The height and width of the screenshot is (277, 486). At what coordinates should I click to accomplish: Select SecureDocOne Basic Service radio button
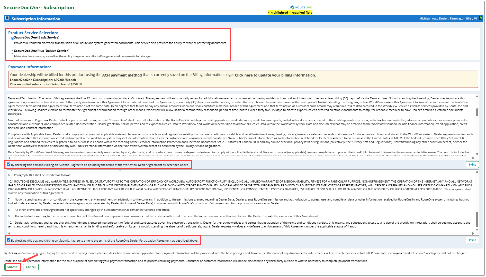[12, 39]
